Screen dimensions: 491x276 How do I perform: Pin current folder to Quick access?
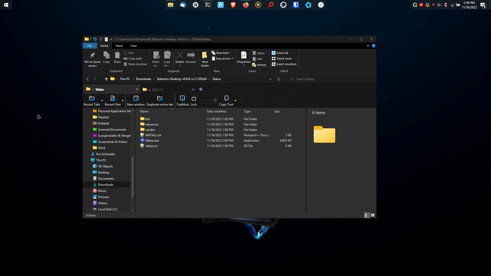92,59
